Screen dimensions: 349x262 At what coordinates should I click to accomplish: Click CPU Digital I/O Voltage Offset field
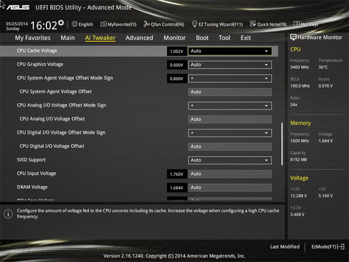point(230,147)
